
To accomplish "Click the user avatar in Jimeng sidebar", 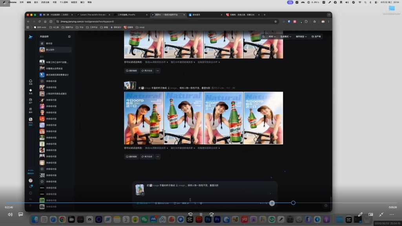I will coord(31,180).
